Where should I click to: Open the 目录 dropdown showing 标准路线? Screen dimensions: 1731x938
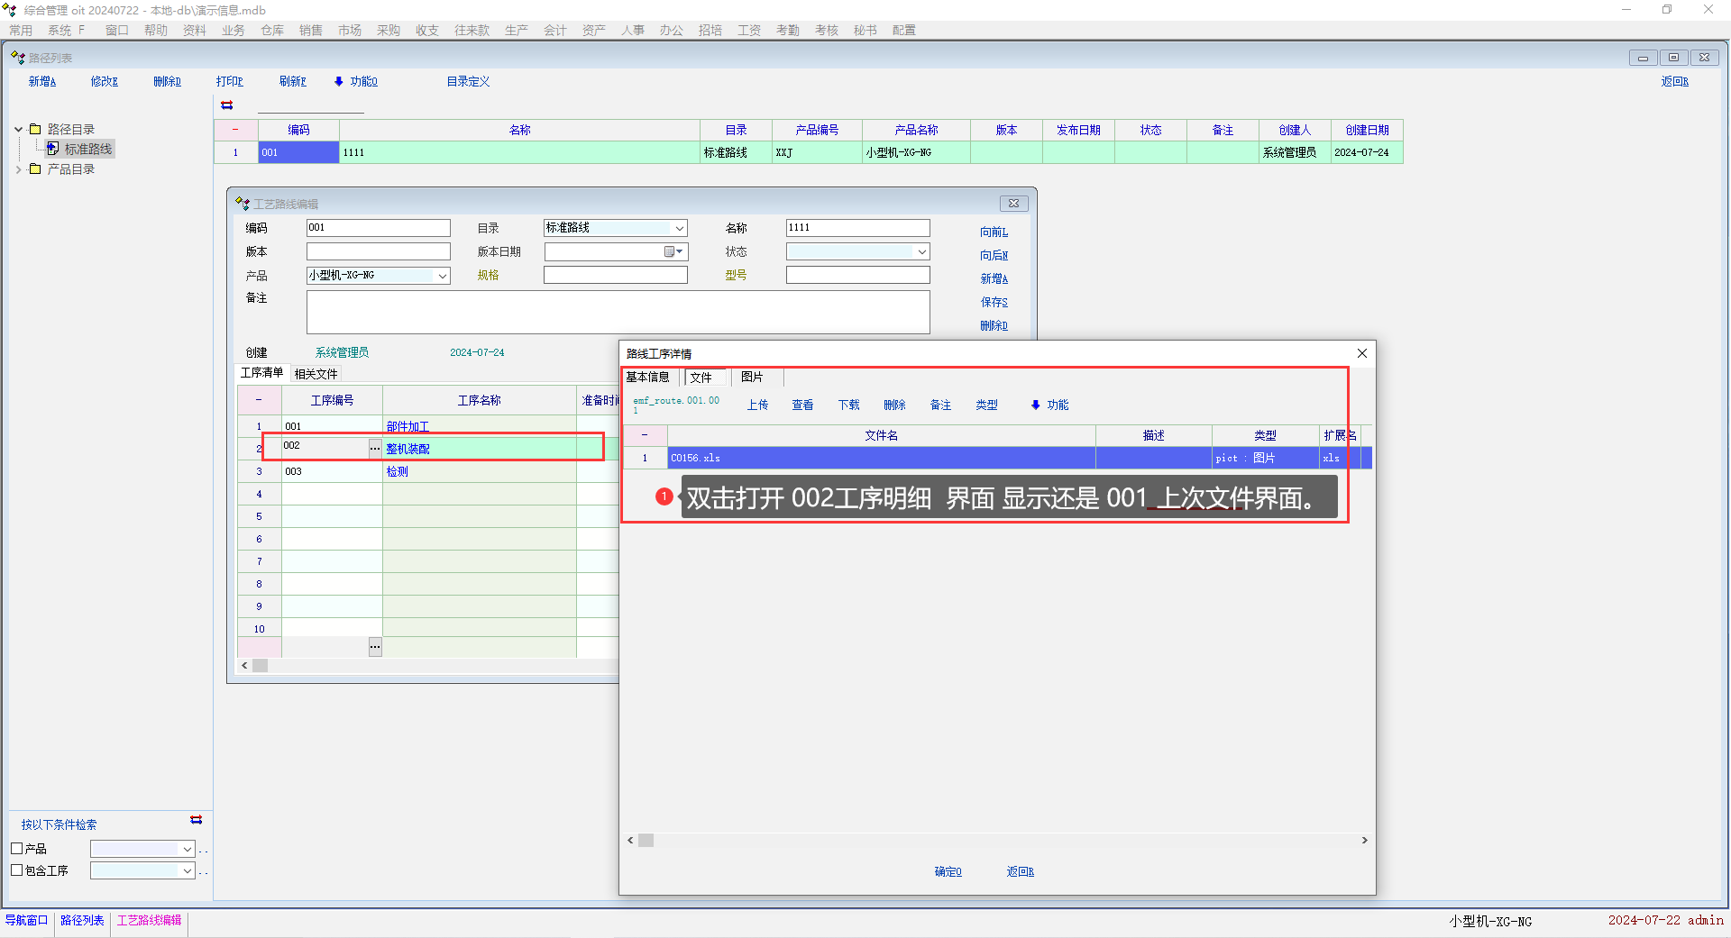(x=679, y=229)
